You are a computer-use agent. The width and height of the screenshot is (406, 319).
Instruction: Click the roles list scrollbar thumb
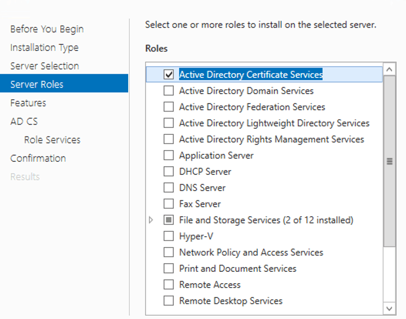[389, 161]
